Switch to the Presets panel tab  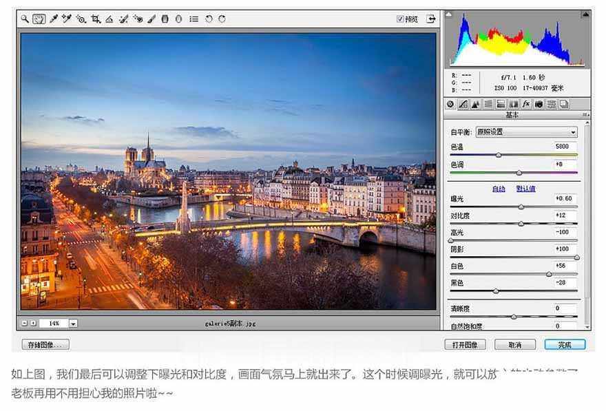[x=552, y=104]
